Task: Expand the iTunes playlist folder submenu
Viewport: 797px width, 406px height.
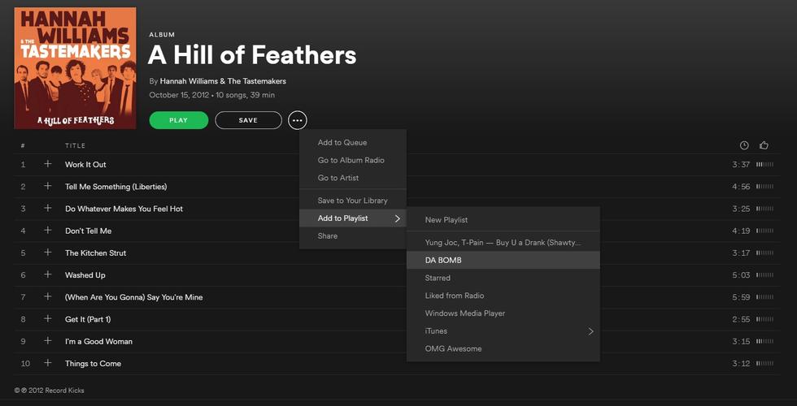Action: (x=590, y=331)
